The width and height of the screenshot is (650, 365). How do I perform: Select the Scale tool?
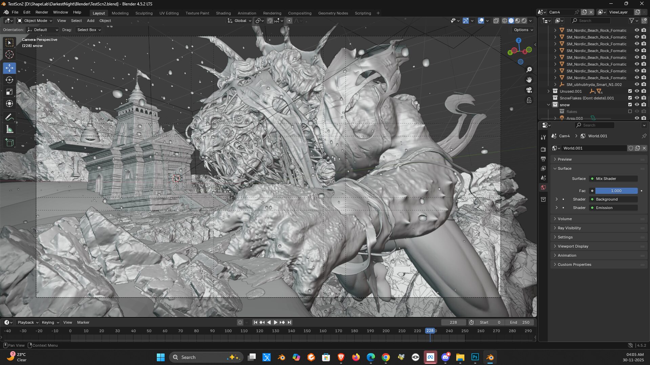coord(9,92)
